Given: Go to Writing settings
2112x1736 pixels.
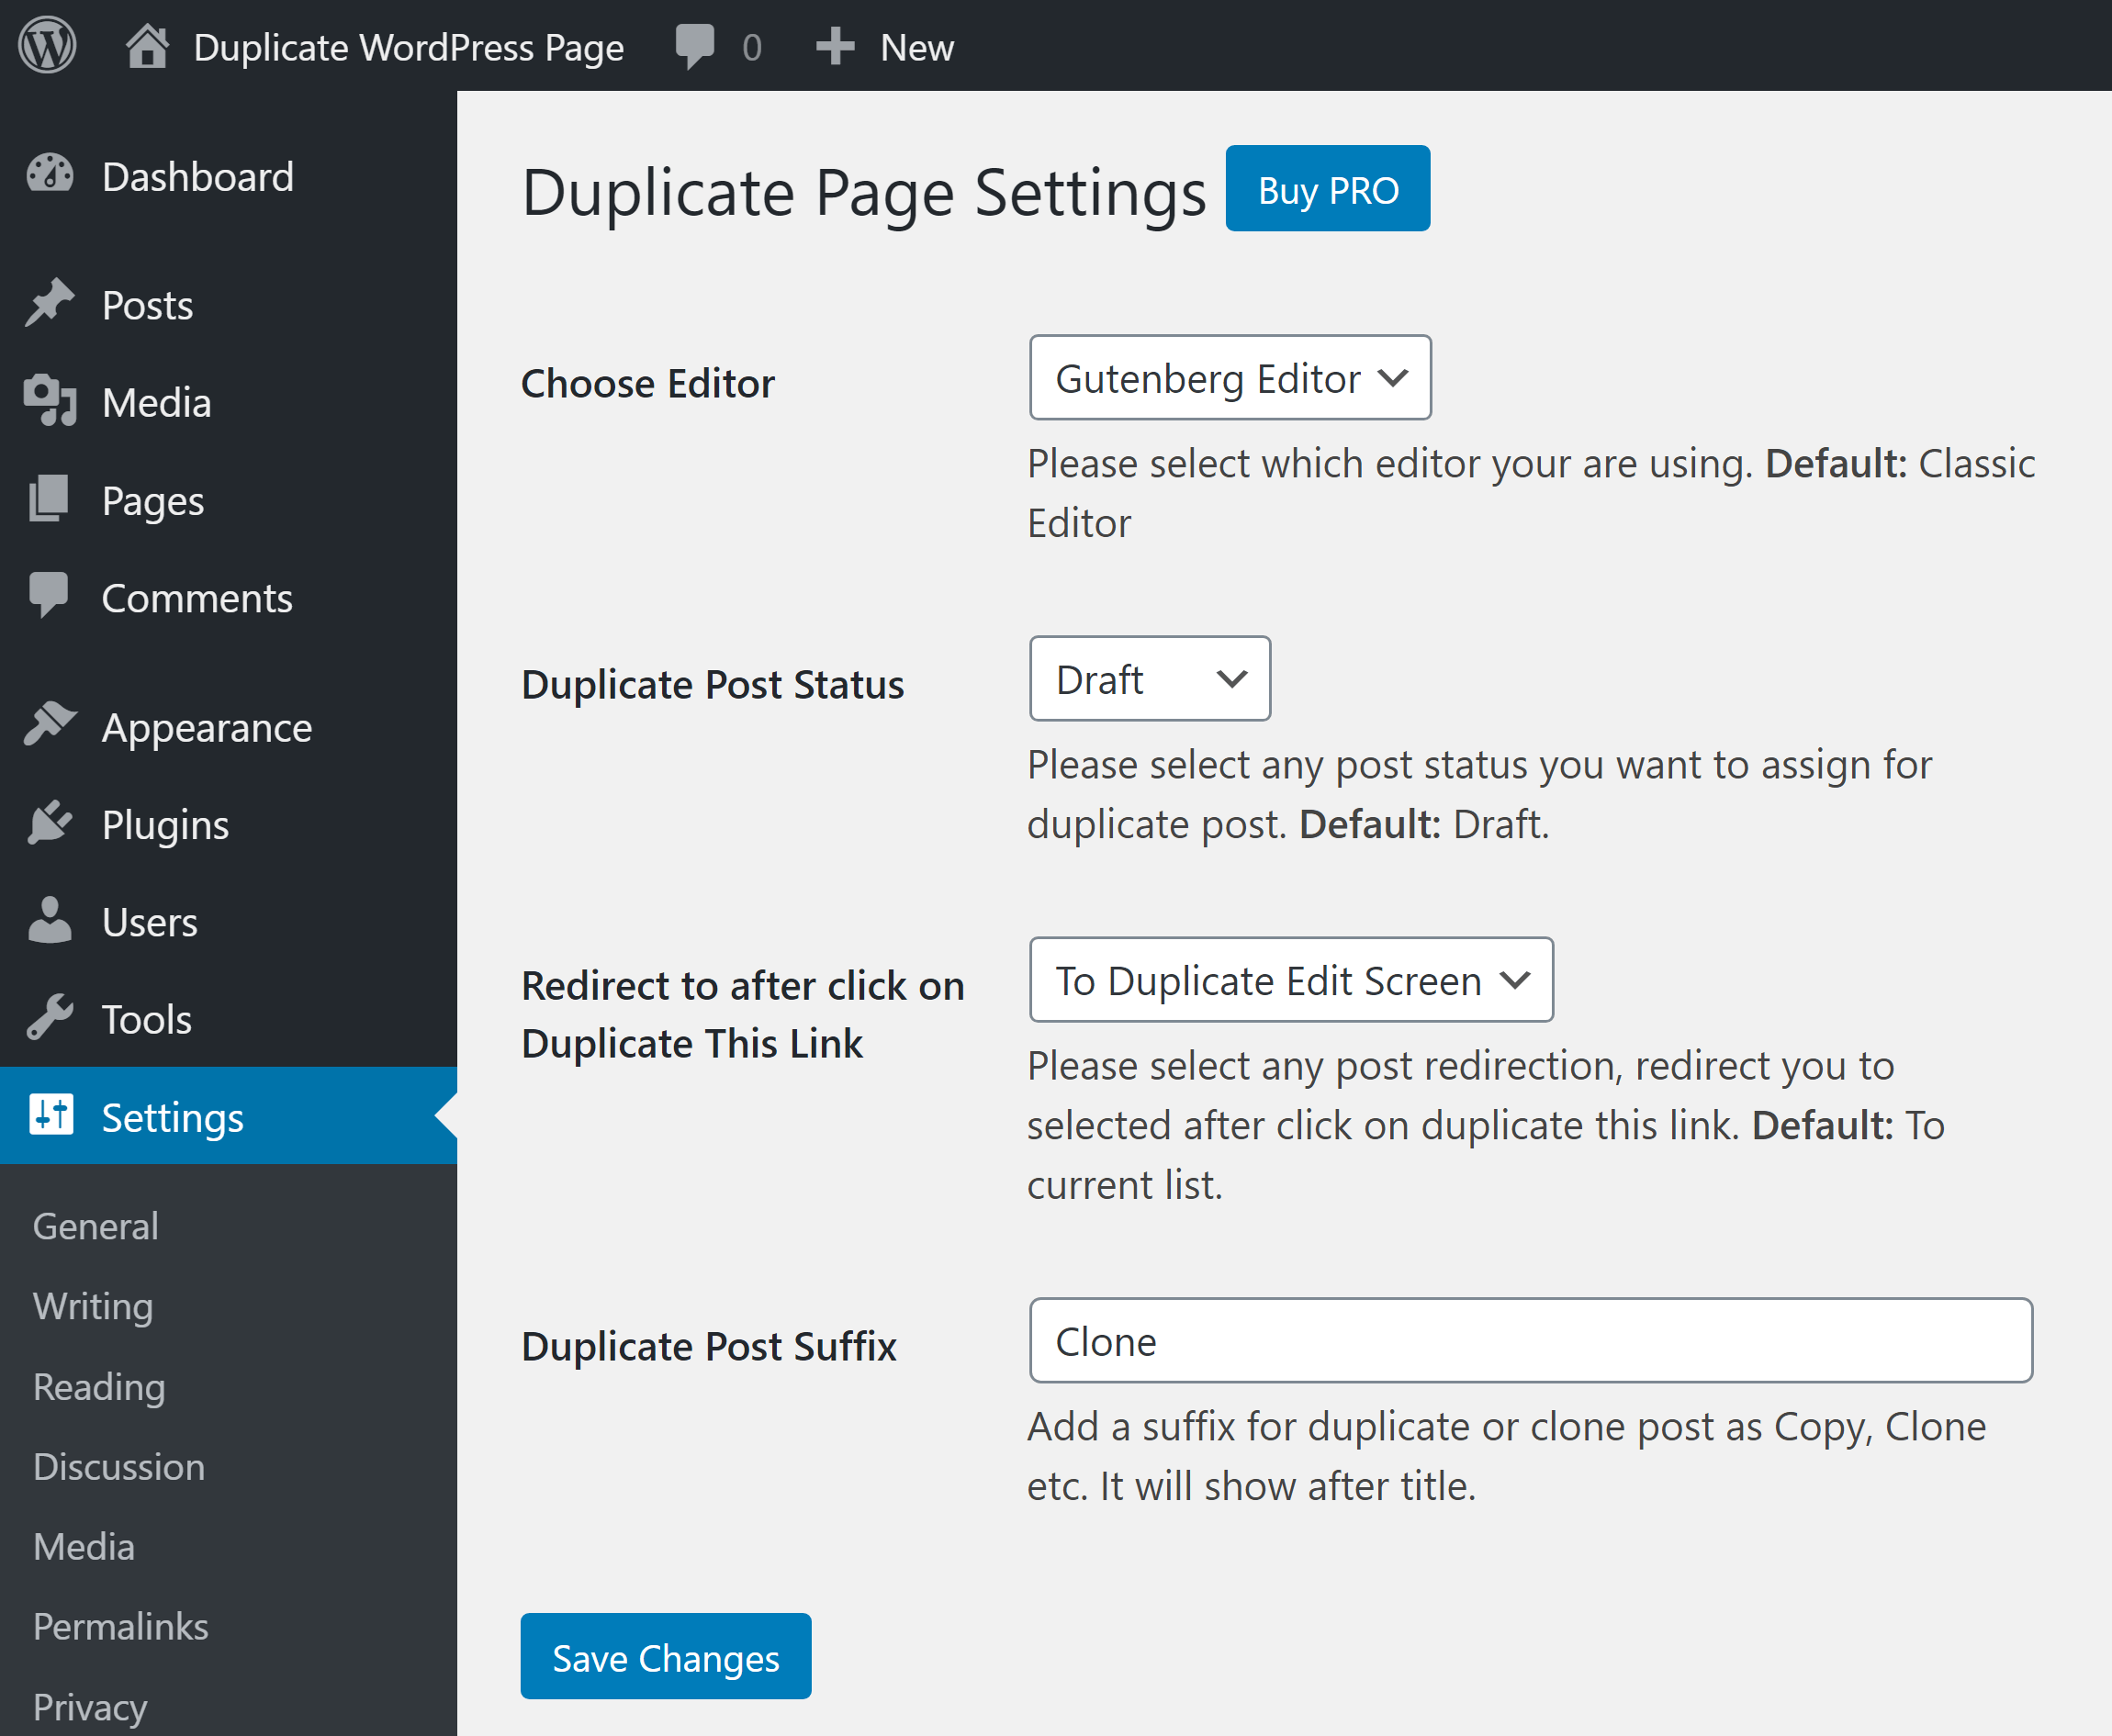Looking at the screenshot, I should [x=93, y=1306].
